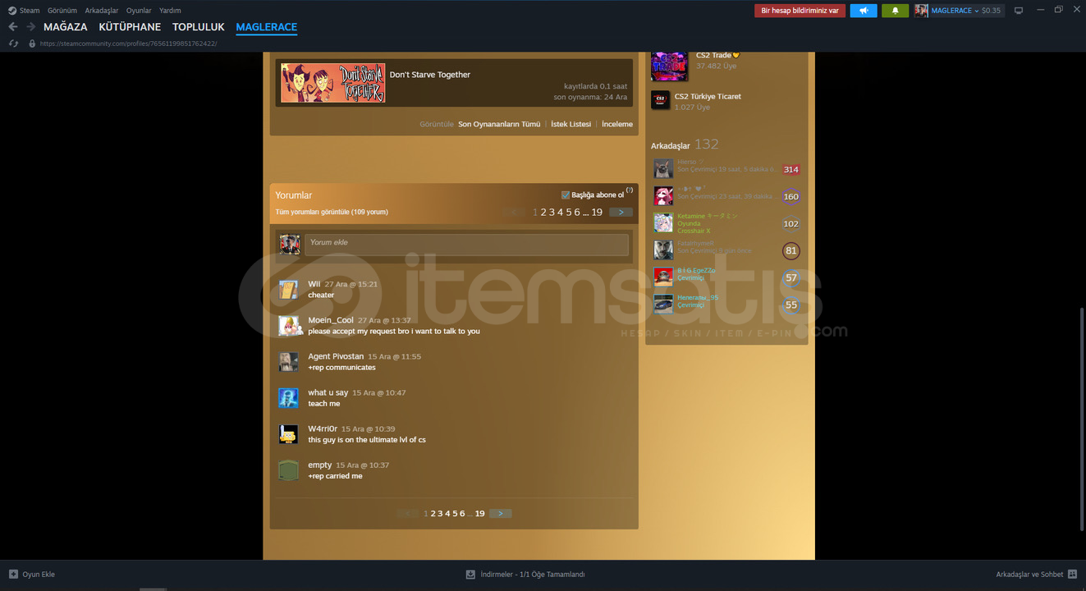
Task: Click the padlock icon beside the URL
Action: click(x=32, y=43)
